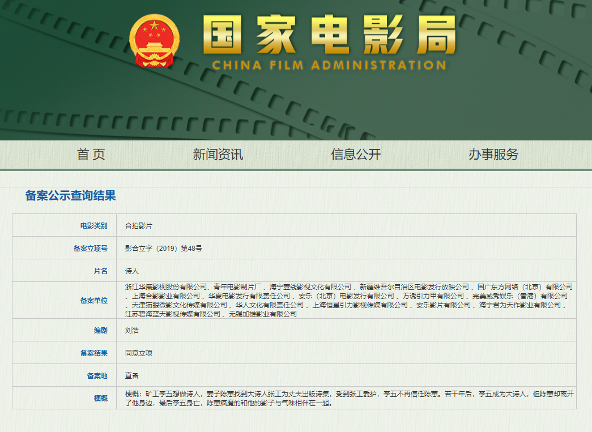Click the filing number 影合立字（2019）第48号

pos(164,248)
